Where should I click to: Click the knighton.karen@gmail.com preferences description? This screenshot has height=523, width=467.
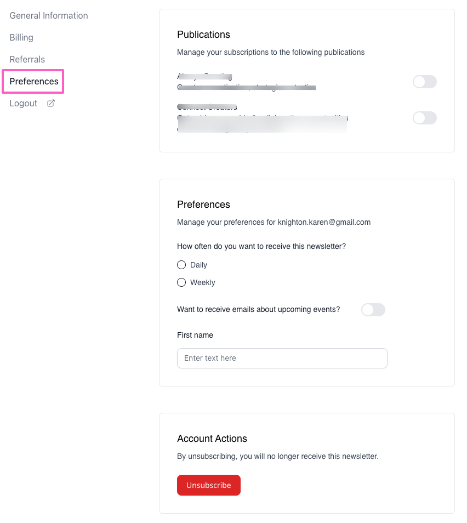tap(274, 222)
